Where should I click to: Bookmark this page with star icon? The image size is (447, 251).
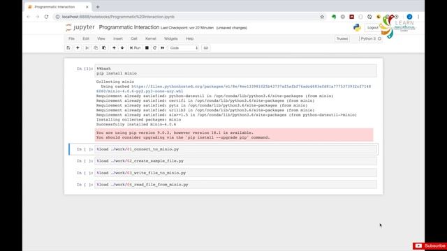pyautogui.click(x=322, y=17)
